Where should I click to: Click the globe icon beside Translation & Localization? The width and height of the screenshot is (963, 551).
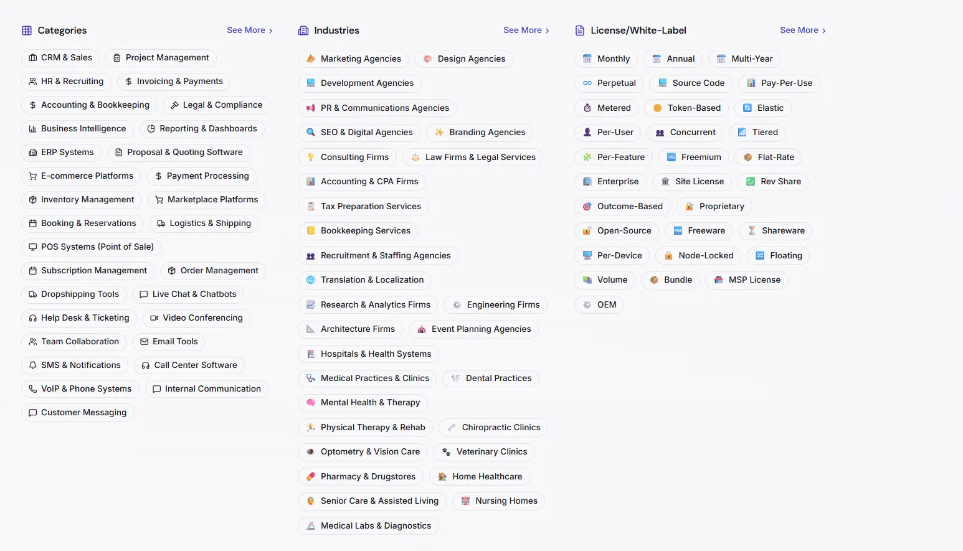coord(311,280)
